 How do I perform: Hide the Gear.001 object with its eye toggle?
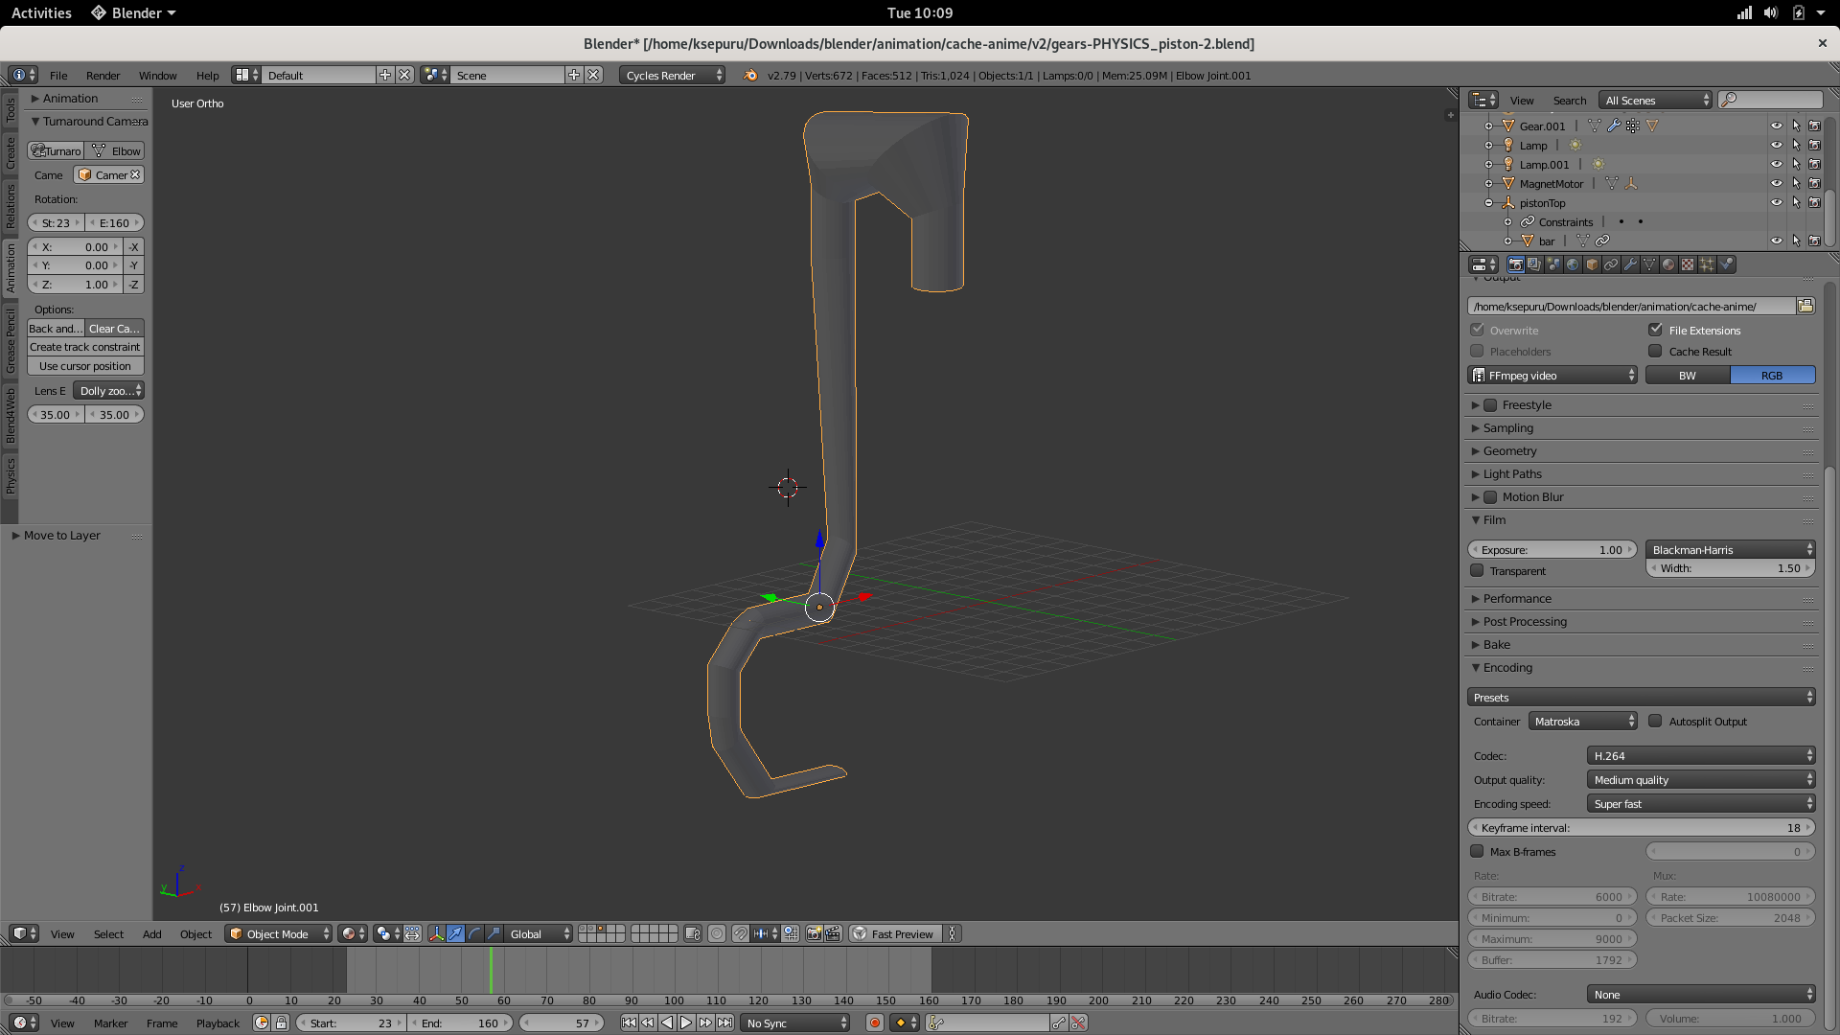tap(1779, 126)
